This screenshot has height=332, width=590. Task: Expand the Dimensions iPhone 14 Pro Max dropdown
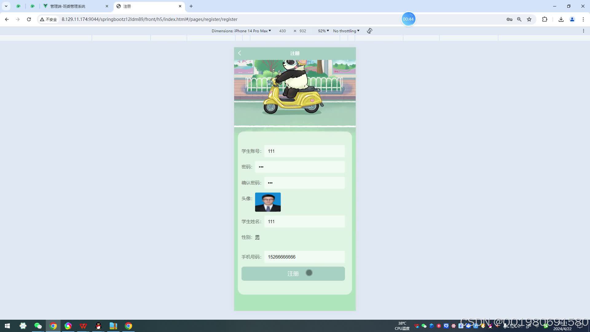(241, 31)
